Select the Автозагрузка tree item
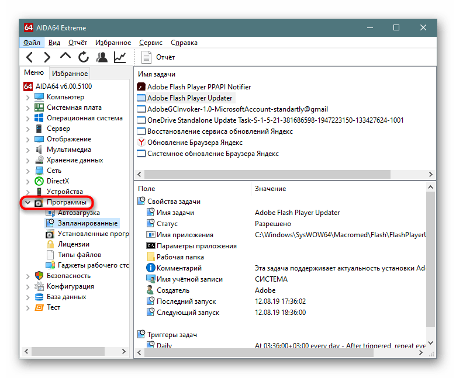This screenshot has width=456, height=378. coord(78,213)
